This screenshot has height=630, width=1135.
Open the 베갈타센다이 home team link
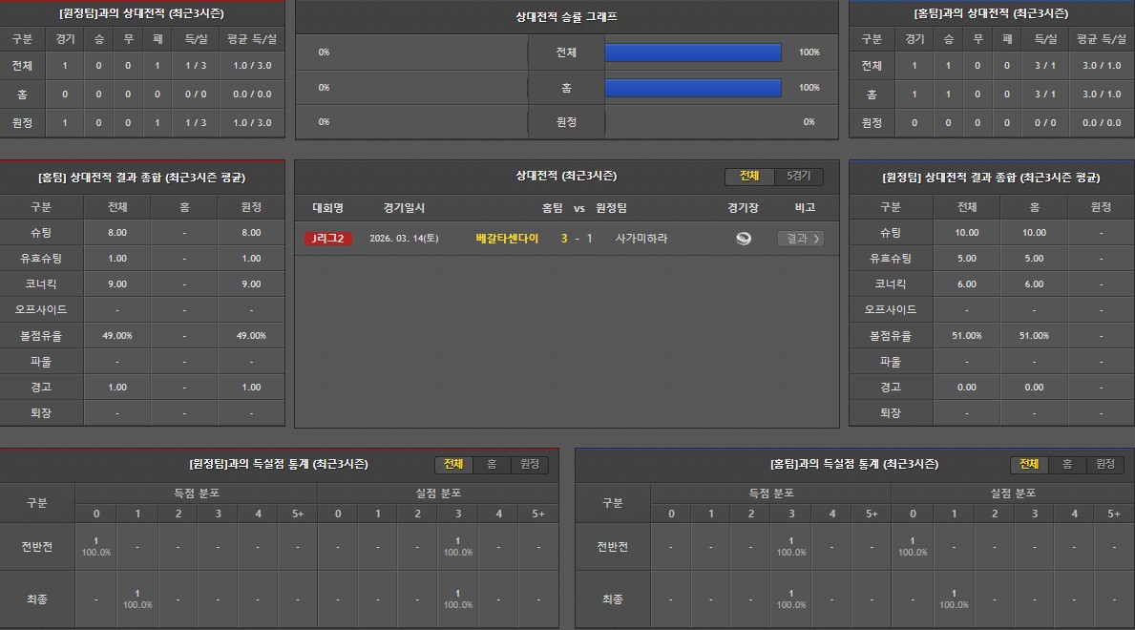507,239
